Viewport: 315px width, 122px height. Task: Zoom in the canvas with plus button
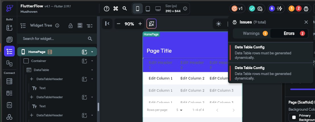tap(140, 24)
